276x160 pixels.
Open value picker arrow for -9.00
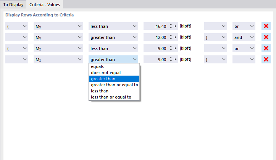pos(176,48)
